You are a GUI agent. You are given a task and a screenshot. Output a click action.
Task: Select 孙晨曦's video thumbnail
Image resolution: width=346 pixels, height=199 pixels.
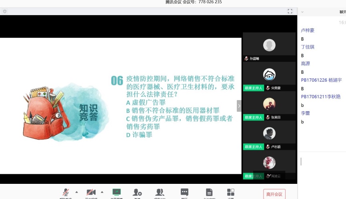point(269,45)
